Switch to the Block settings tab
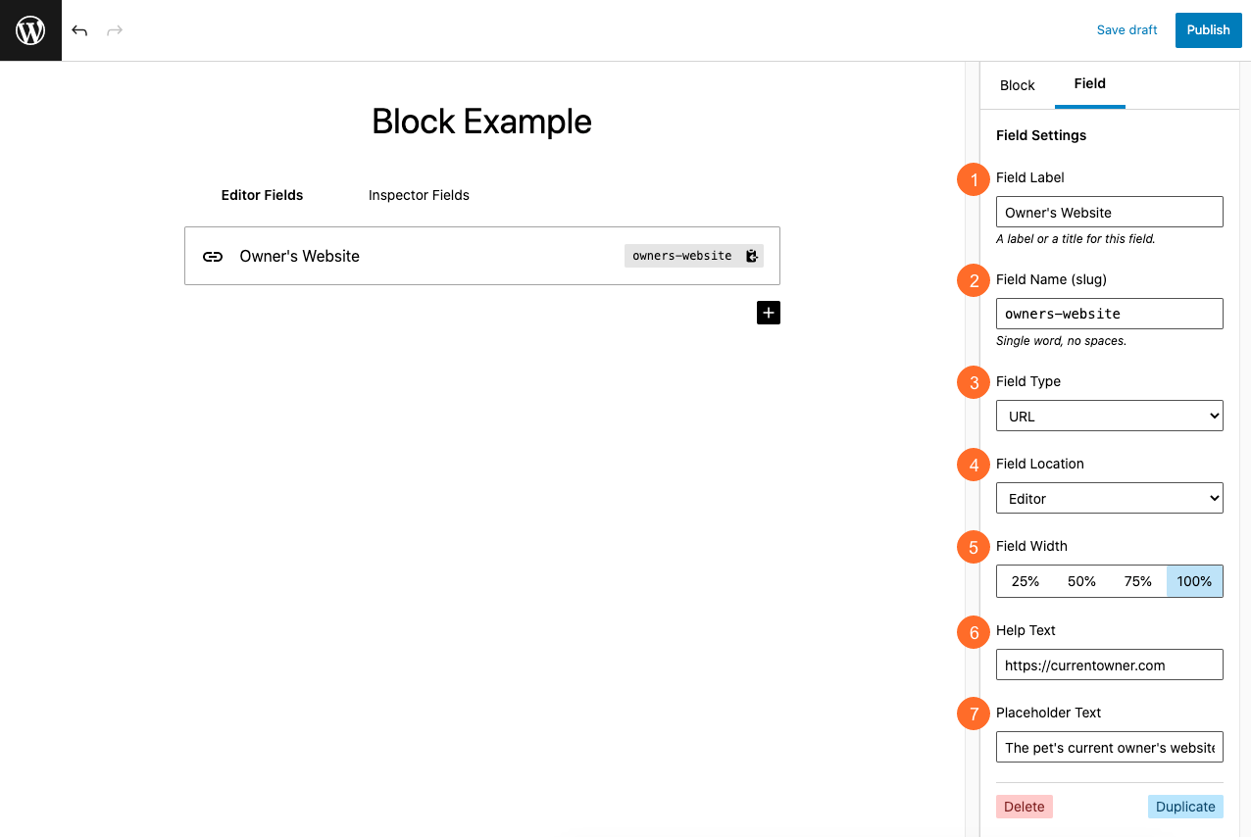1251x837 pixels. (x=1017, y=85)
